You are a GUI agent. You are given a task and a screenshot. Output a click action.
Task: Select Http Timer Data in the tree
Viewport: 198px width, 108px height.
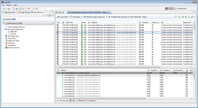pyautogui.click(x=14, y=41)
